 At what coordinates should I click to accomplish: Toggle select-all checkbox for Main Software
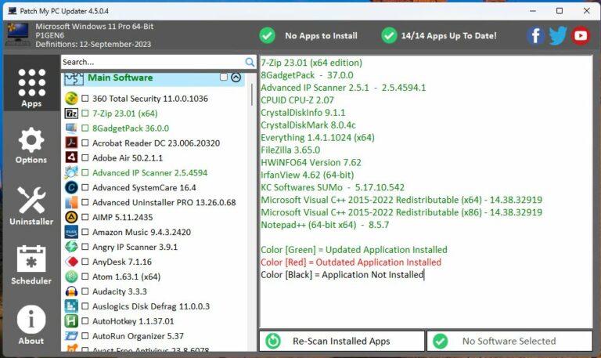224,78
